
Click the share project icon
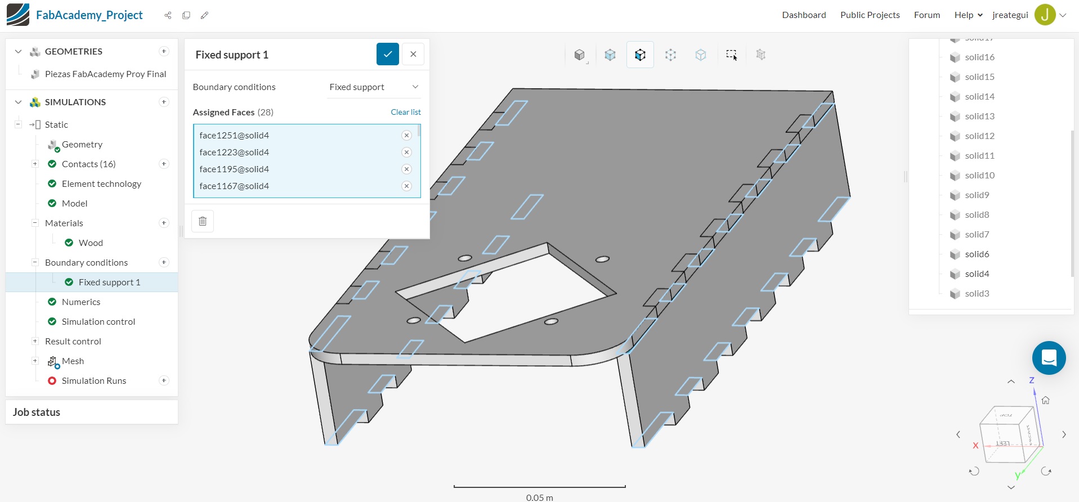tap(168, 15)
